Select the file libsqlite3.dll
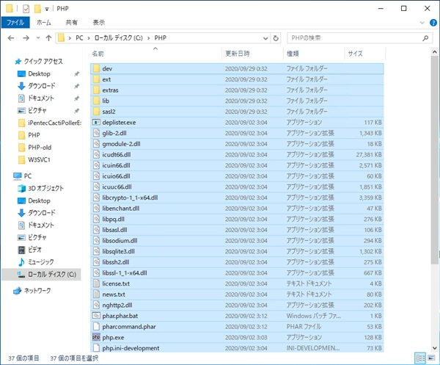This screenshot has width=440, height=365. pos(237,251)
